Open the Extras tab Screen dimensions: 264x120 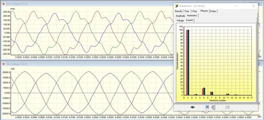point(213,11)
